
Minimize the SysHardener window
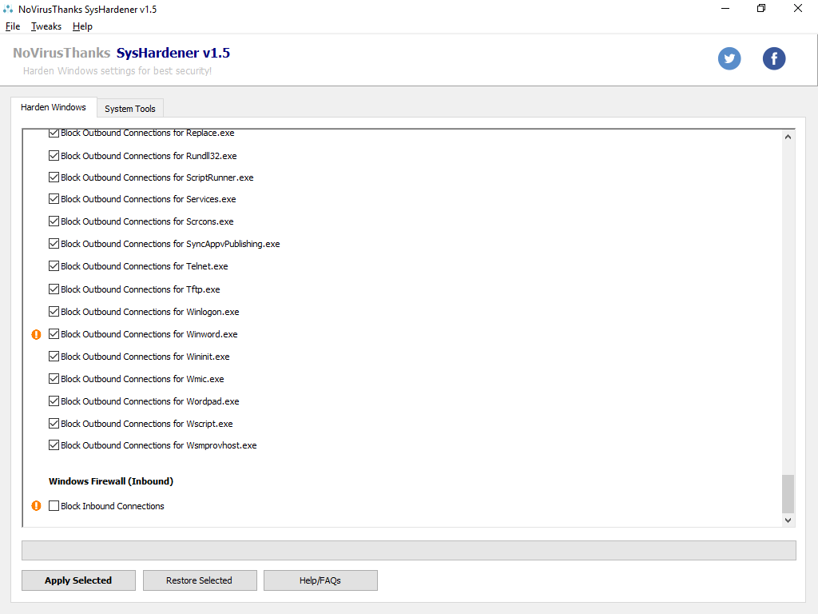[725, 8]
